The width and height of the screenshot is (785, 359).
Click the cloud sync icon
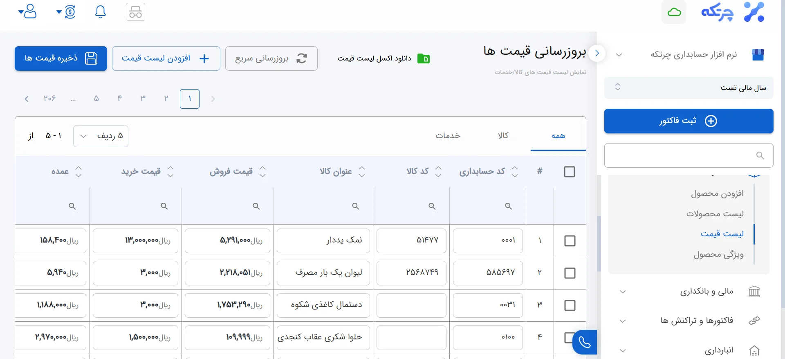[674, 12]
